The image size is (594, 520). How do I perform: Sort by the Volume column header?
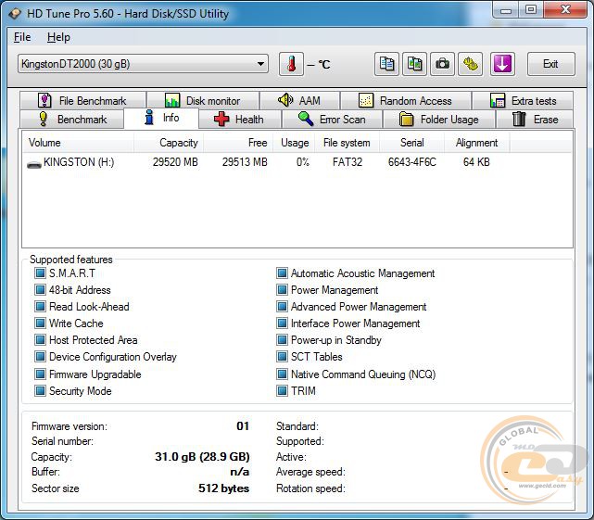[78, 143]
